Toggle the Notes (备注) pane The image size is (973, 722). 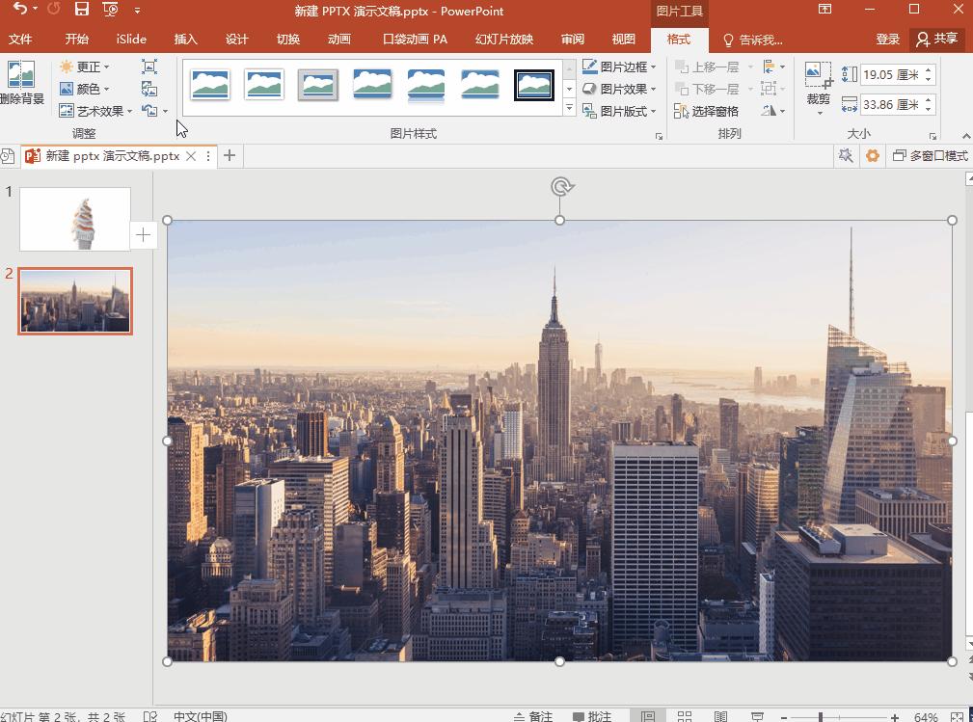click(x=533, y=716)
